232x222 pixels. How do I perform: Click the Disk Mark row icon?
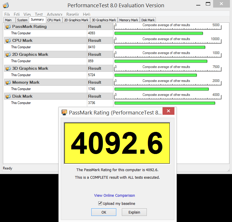coord(8,96)
